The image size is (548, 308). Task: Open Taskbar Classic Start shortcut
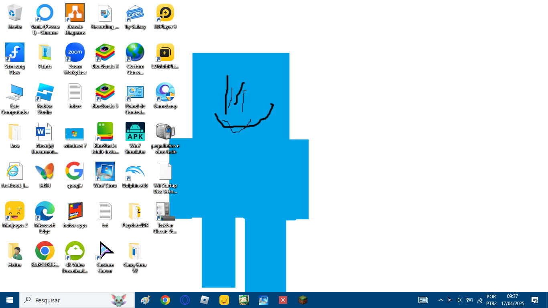tap(165, 218)
